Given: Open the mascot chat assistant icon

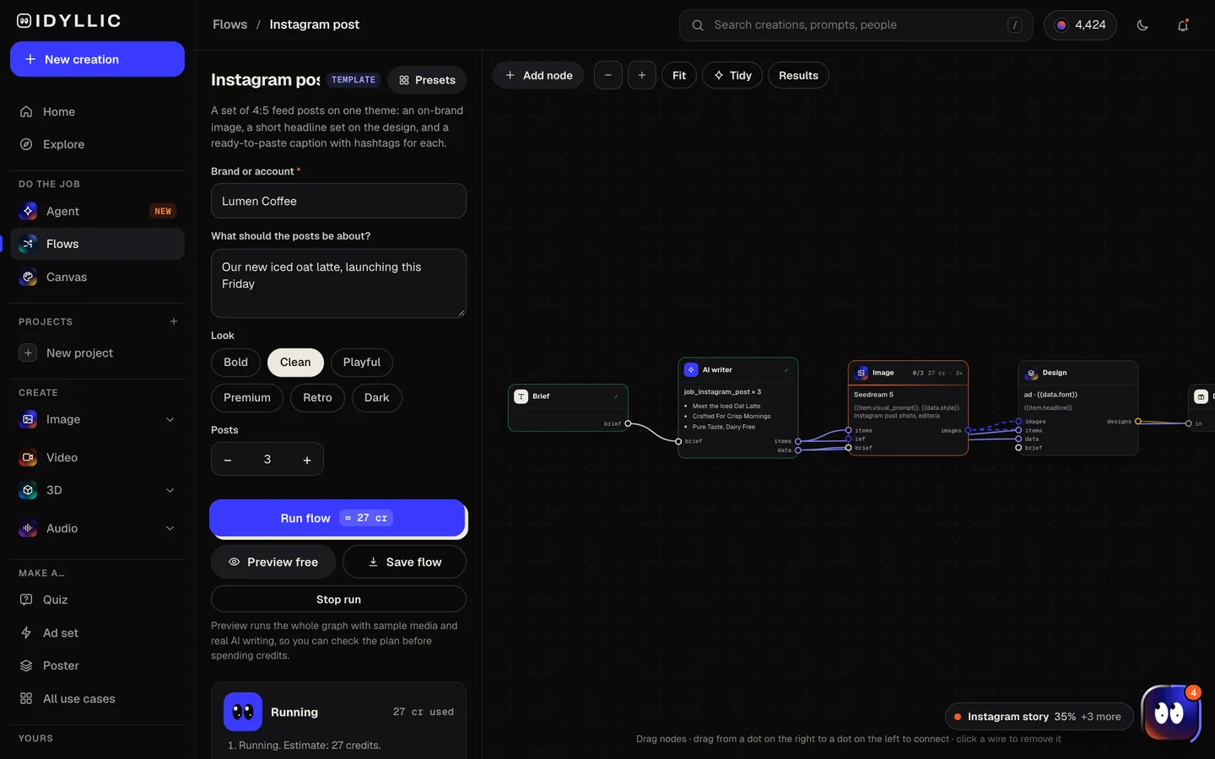Looking at the screenshot, I should [x=1170, y=713].
